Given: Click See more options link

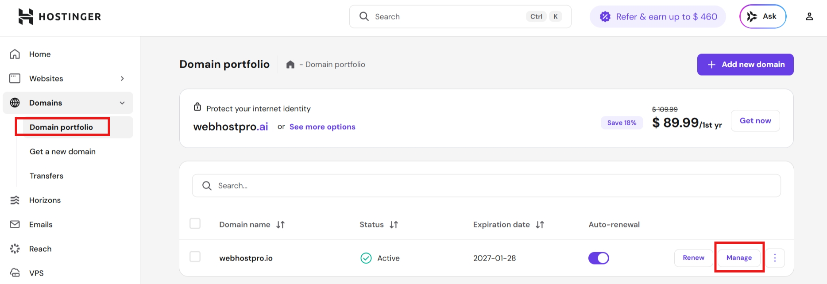Looking at the screenshot, I should (322, 127).
